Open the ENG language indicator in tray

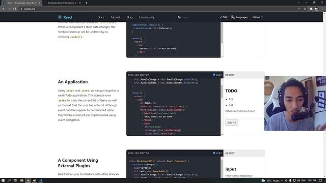304,180
